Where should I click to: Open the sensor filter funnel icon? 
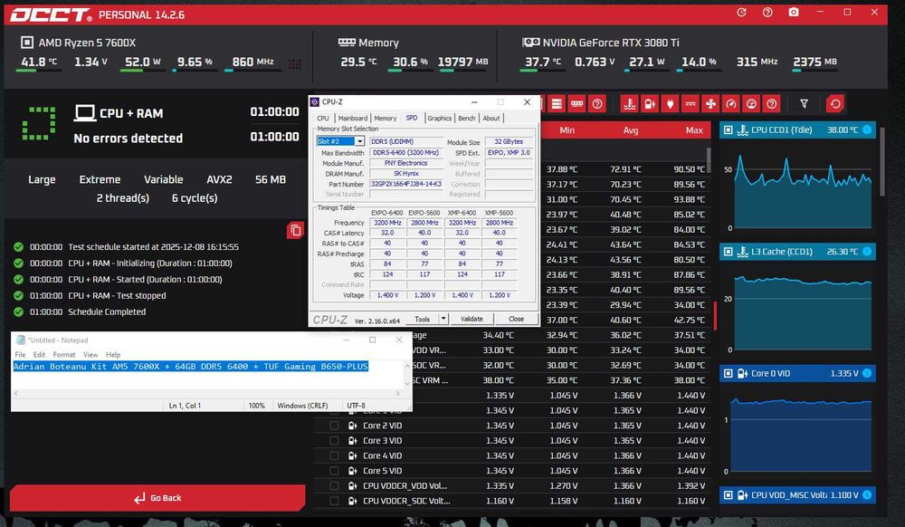[804, 104]
